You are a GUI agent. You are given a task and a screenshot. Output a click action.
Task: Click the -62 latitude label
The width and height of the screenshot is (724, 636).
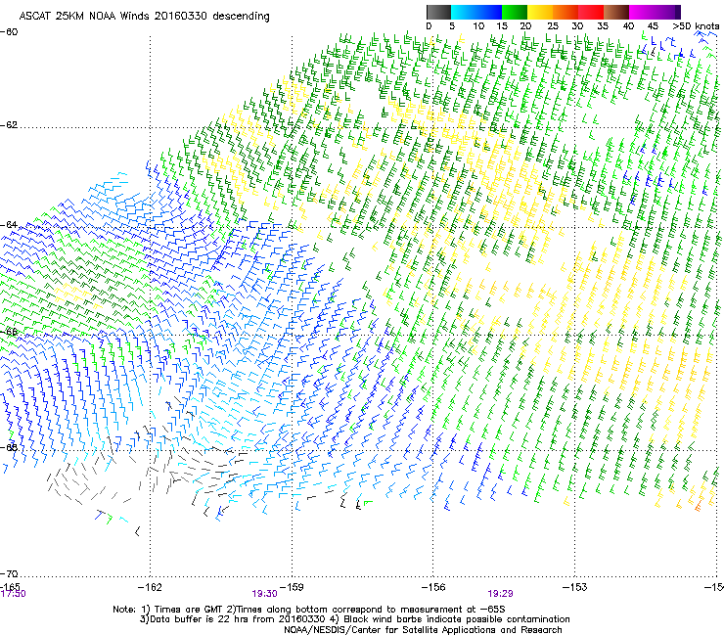[9, 125]
